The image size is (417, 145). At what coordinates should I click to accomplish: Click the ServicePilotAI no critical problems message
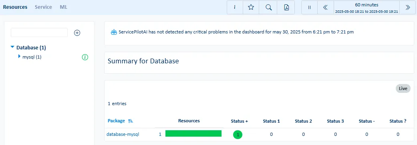pyautogui.click(x=236, y=32)
